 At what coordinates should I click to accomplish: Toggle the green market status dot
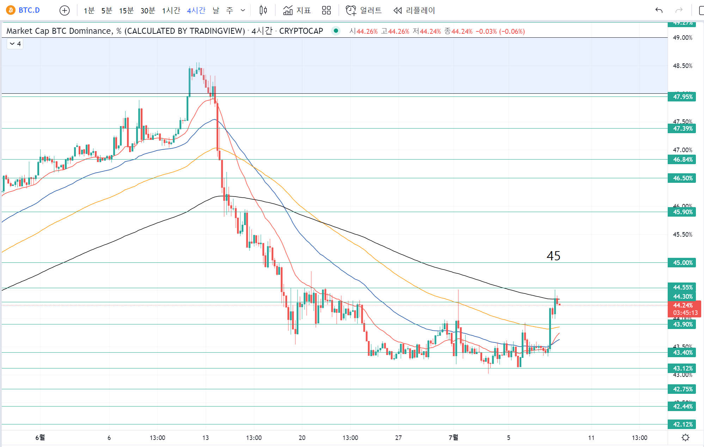click(336, 31)
